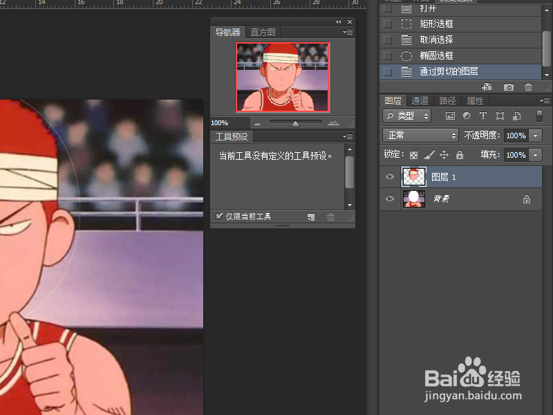Click the create new snapshot camera icon

tap(508, 87)
